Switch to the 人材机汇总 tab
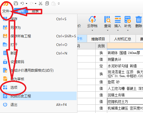The width and height of the screenshot is (143, 113). (123, 39)
